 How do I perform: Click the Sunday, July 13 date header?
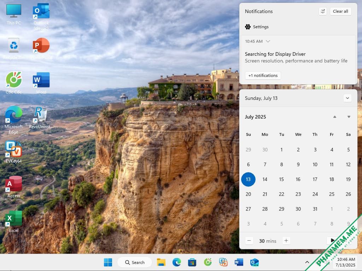click(261, 98)
